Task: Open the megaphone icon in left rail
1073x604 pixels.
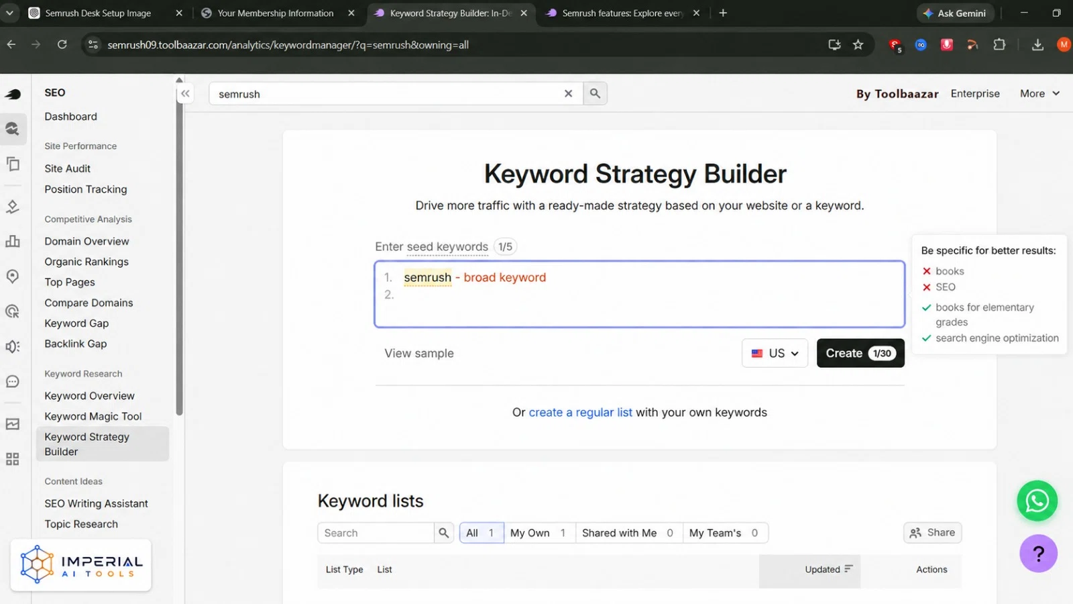Action: point(13,346)
